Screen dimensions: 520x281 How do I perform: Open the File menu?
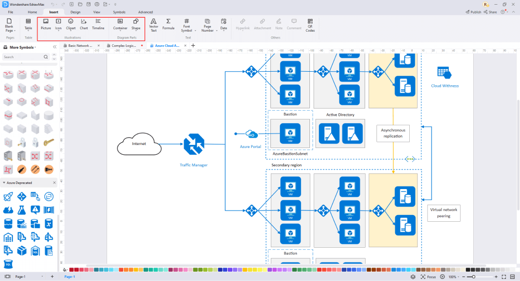[x=10, y=12]
